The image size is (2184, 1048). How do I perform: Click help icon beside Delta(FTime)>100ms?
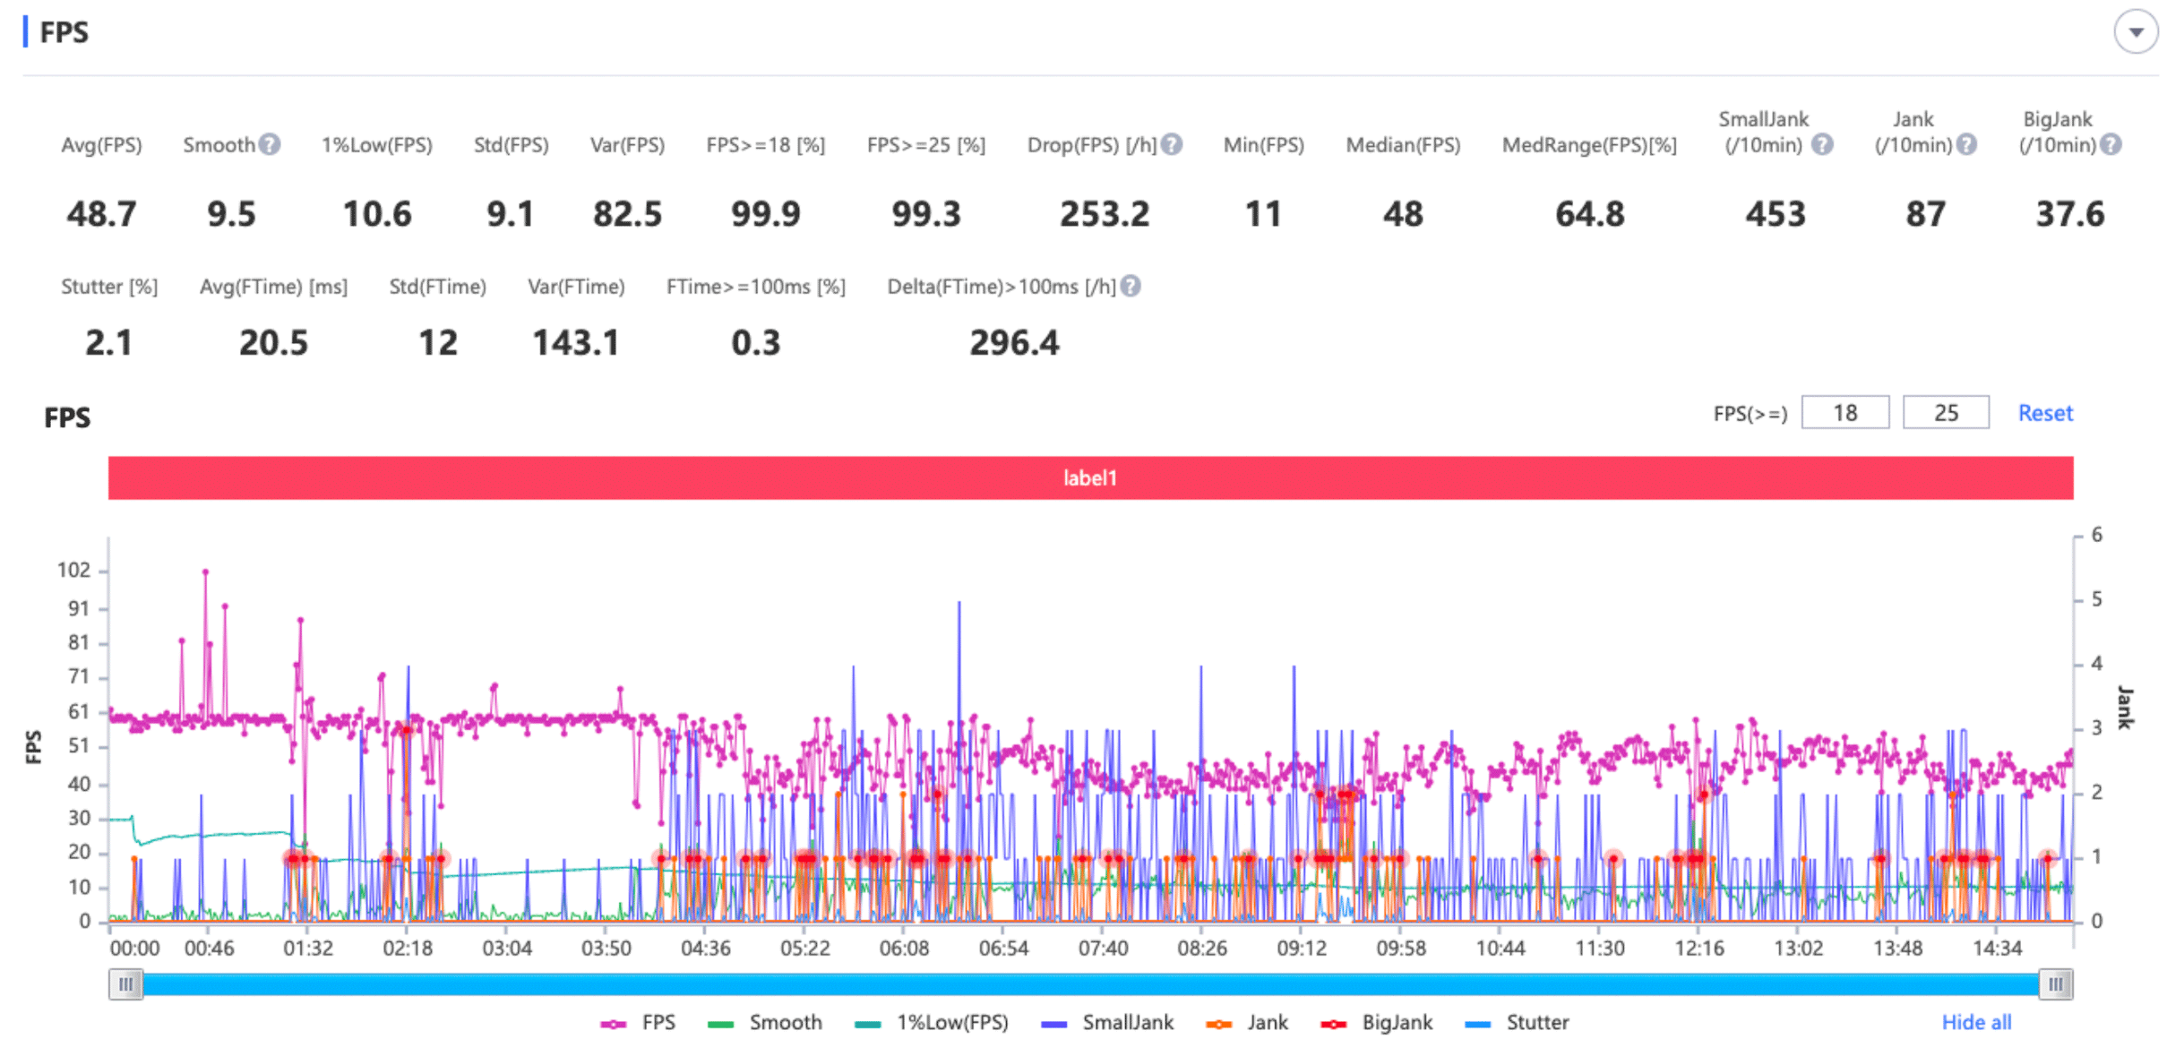(x=1131, y=286)
